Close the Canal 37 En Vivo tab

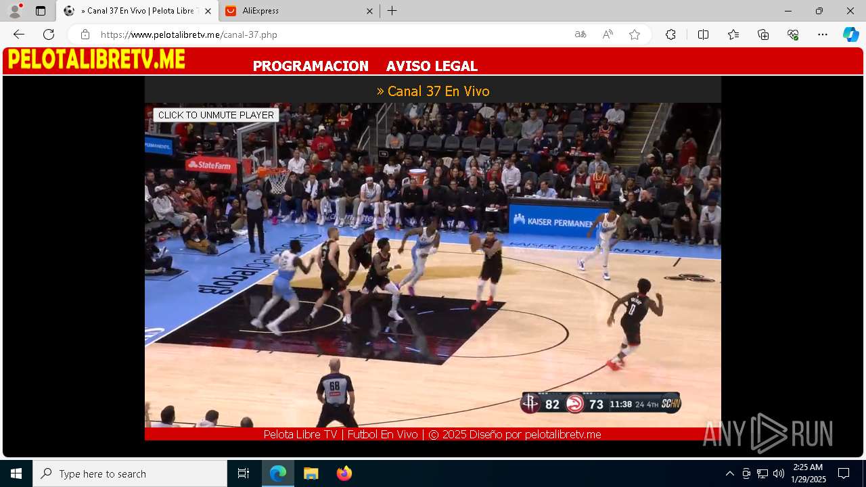[208, 11]
